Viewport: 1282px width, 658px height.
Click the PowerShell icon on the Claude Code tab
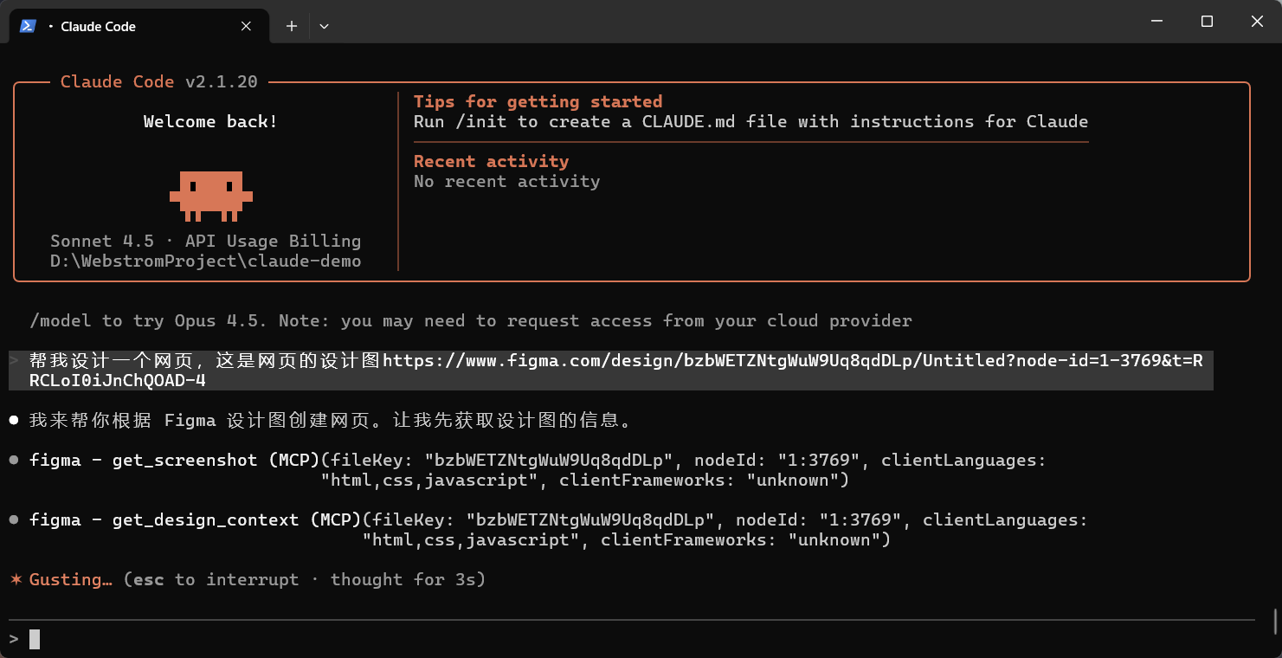pyautogui.click(x=28, y=26)
